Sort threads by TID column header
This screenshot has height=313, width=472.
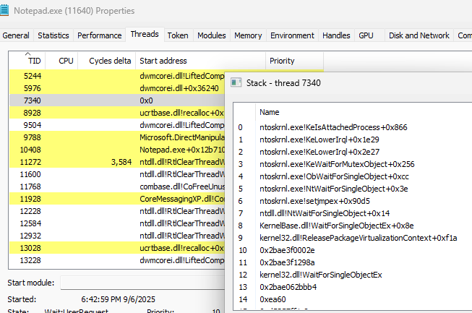click(27, 61)
